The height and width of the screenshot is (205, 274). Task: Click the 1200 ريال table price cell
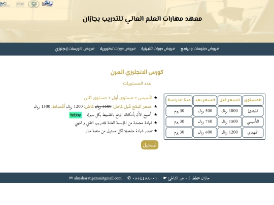[x=230, y=133]
